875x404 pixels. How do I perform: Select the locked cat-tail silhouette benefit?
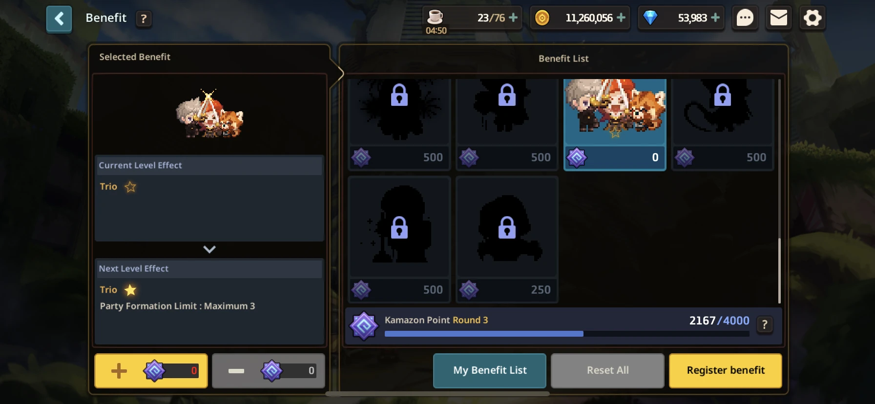[723, 124]
